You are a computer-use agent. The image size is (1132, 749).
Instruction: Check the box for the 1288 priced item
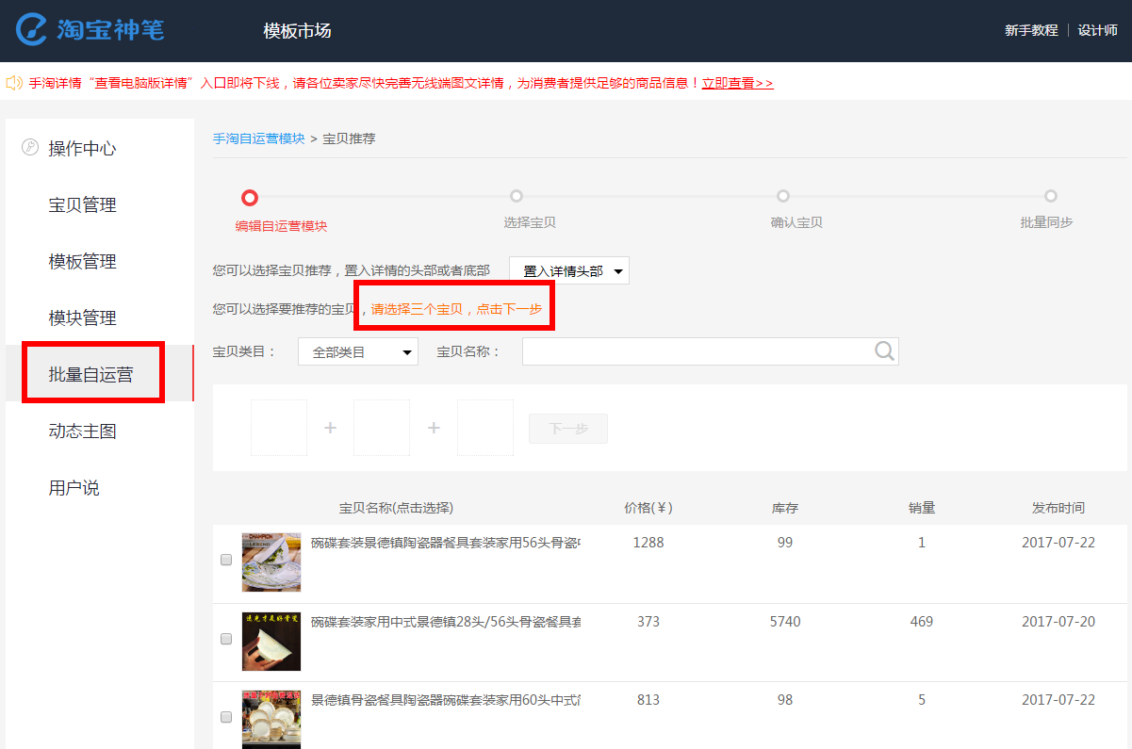click(x=226, y=560)
